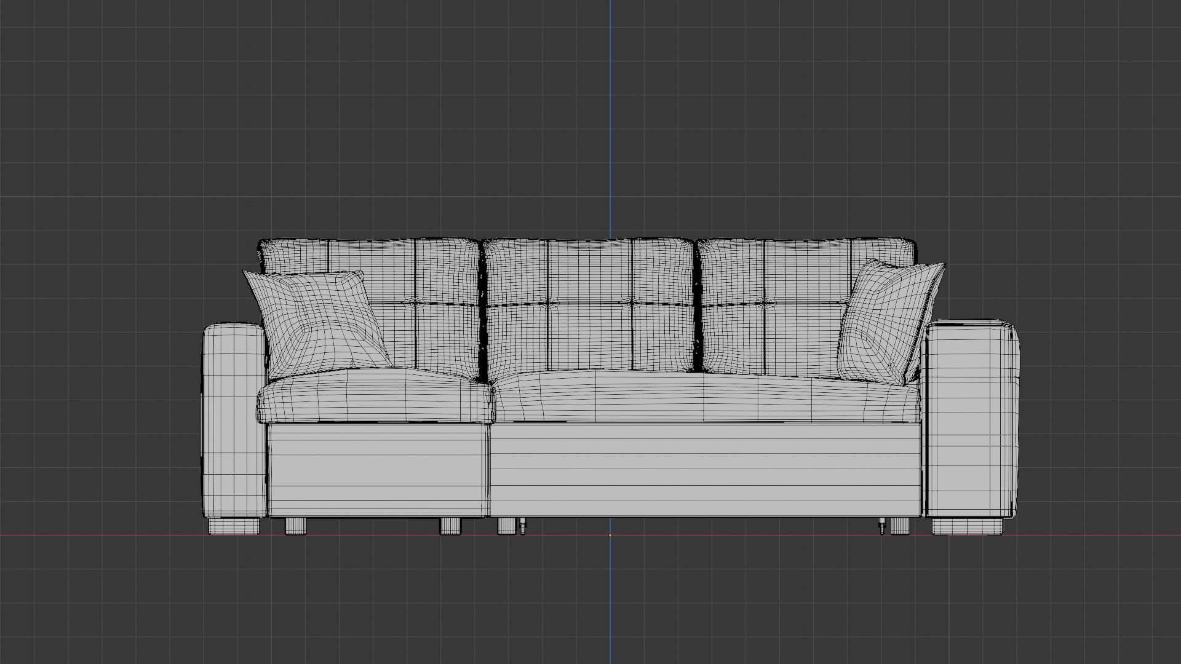This screenshot has height=664, width=1181.
Task: Click the sofa's right armrest
Action: (971, 419)
